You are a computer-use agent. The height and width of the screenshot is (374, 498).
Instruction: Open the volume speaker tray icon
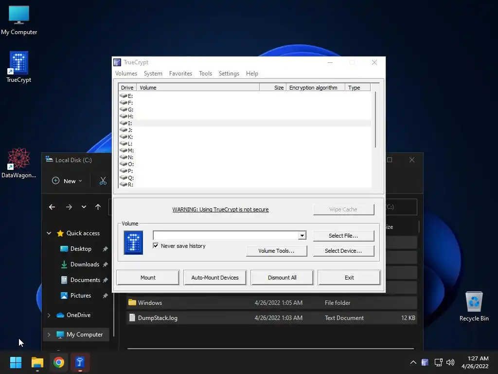pyautogui.click(x=450, y=362)
